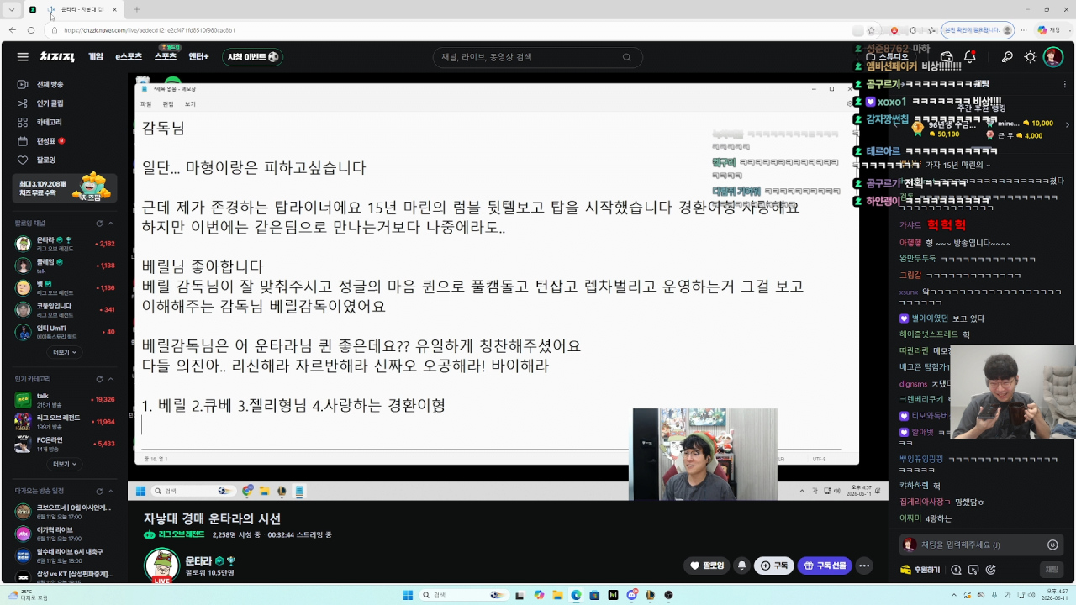Collapse the 팔로잉 채널 section
This screenshot has height=605, width=1076.
click(x=111, y=223)
